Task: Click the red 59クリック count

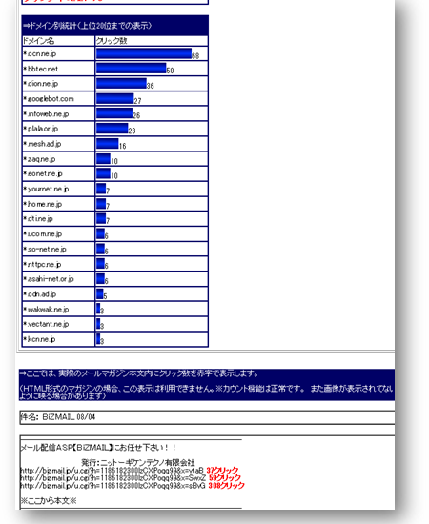Action: pos(225,478)
